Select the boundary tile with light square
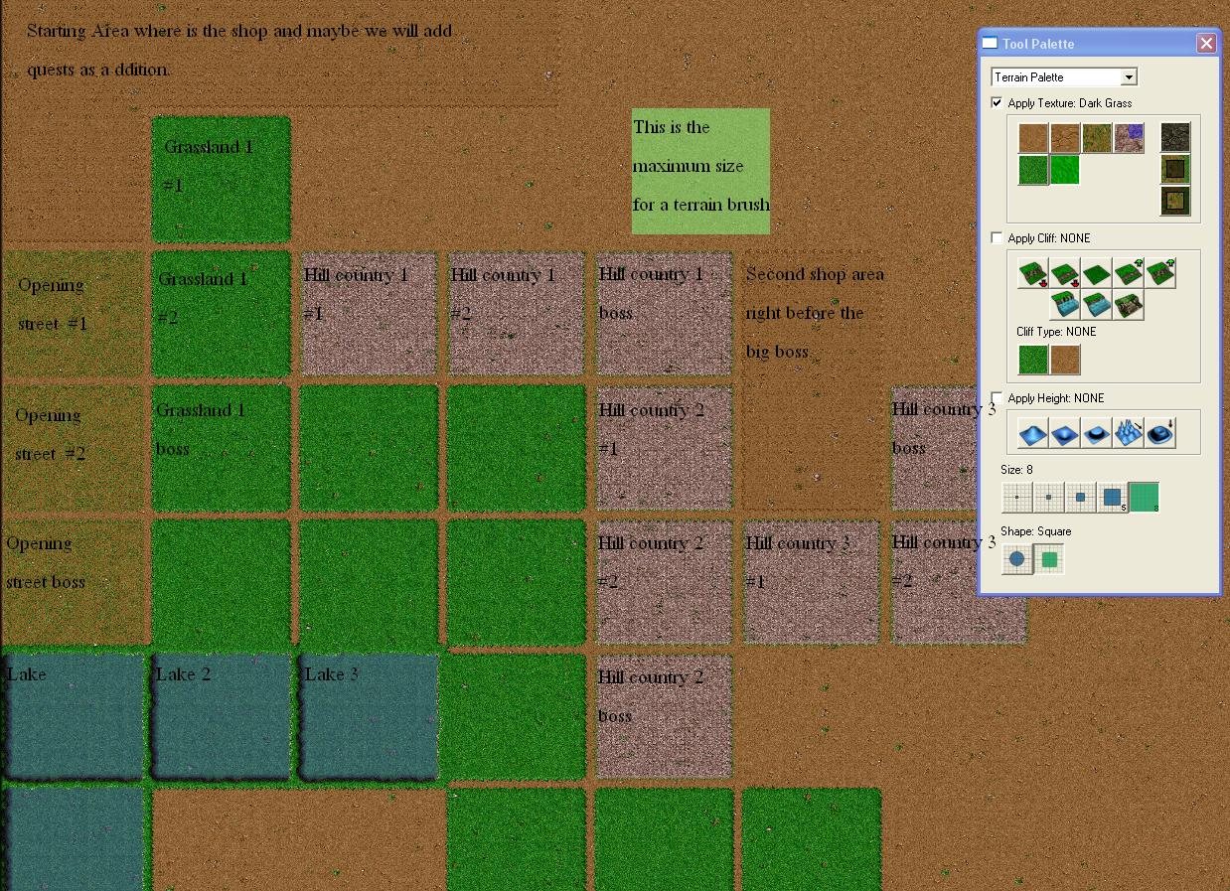 [x=1175, y=202]
